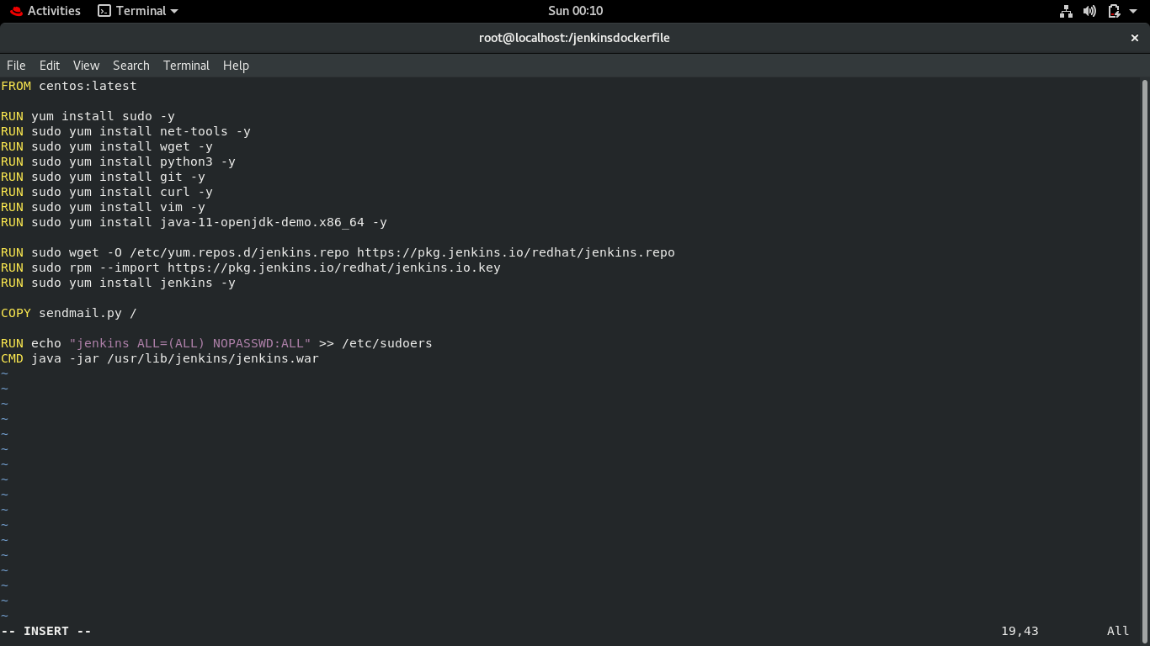The height and width of the screenshot is (646, 1150).
Task: Click the battery status icon
Action: pos(1114,11)
